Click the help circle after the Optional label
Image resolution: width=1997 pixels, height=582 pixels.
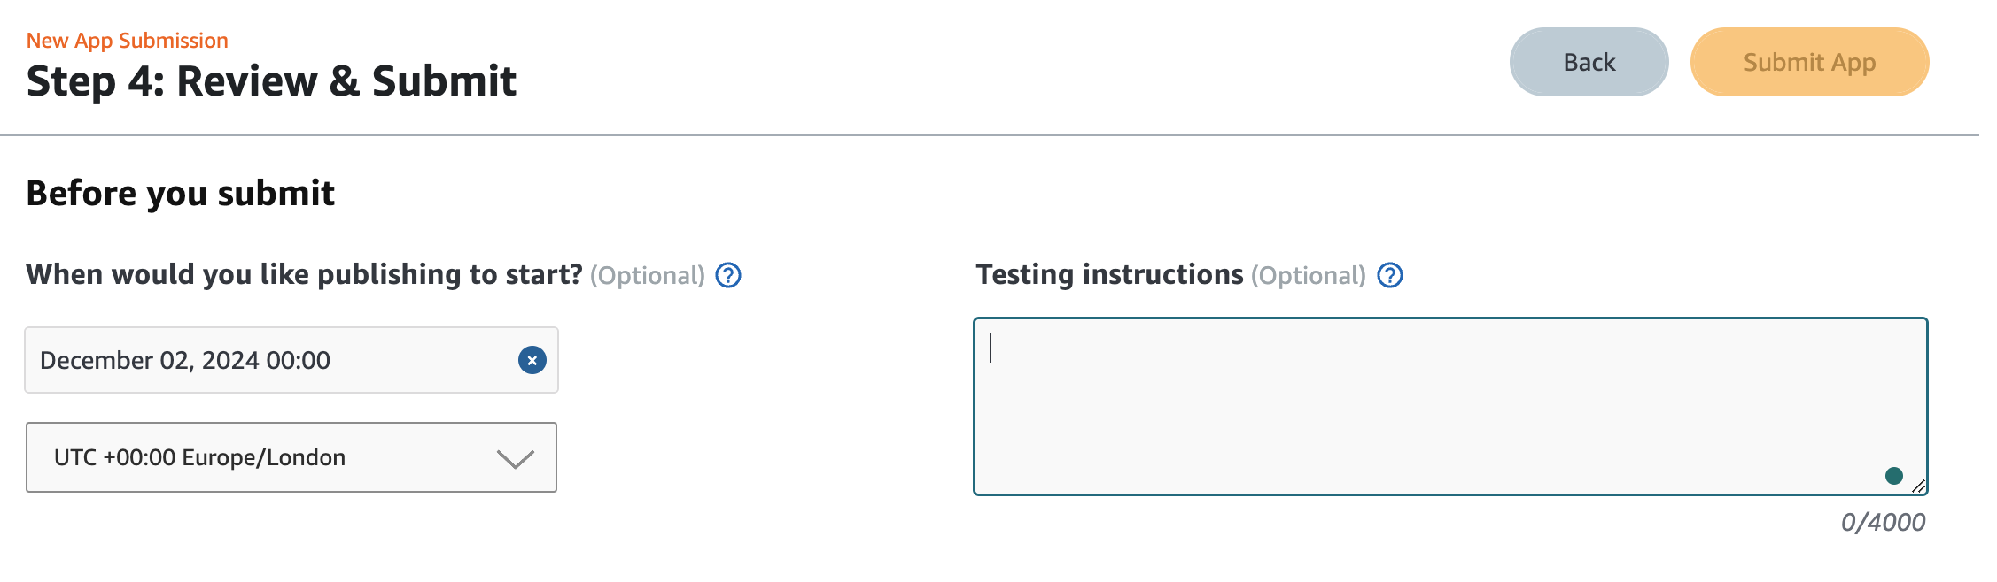727,276
